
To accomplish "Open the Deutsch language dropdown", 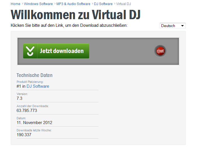I will pyautogui.click(x=173, y=26).
